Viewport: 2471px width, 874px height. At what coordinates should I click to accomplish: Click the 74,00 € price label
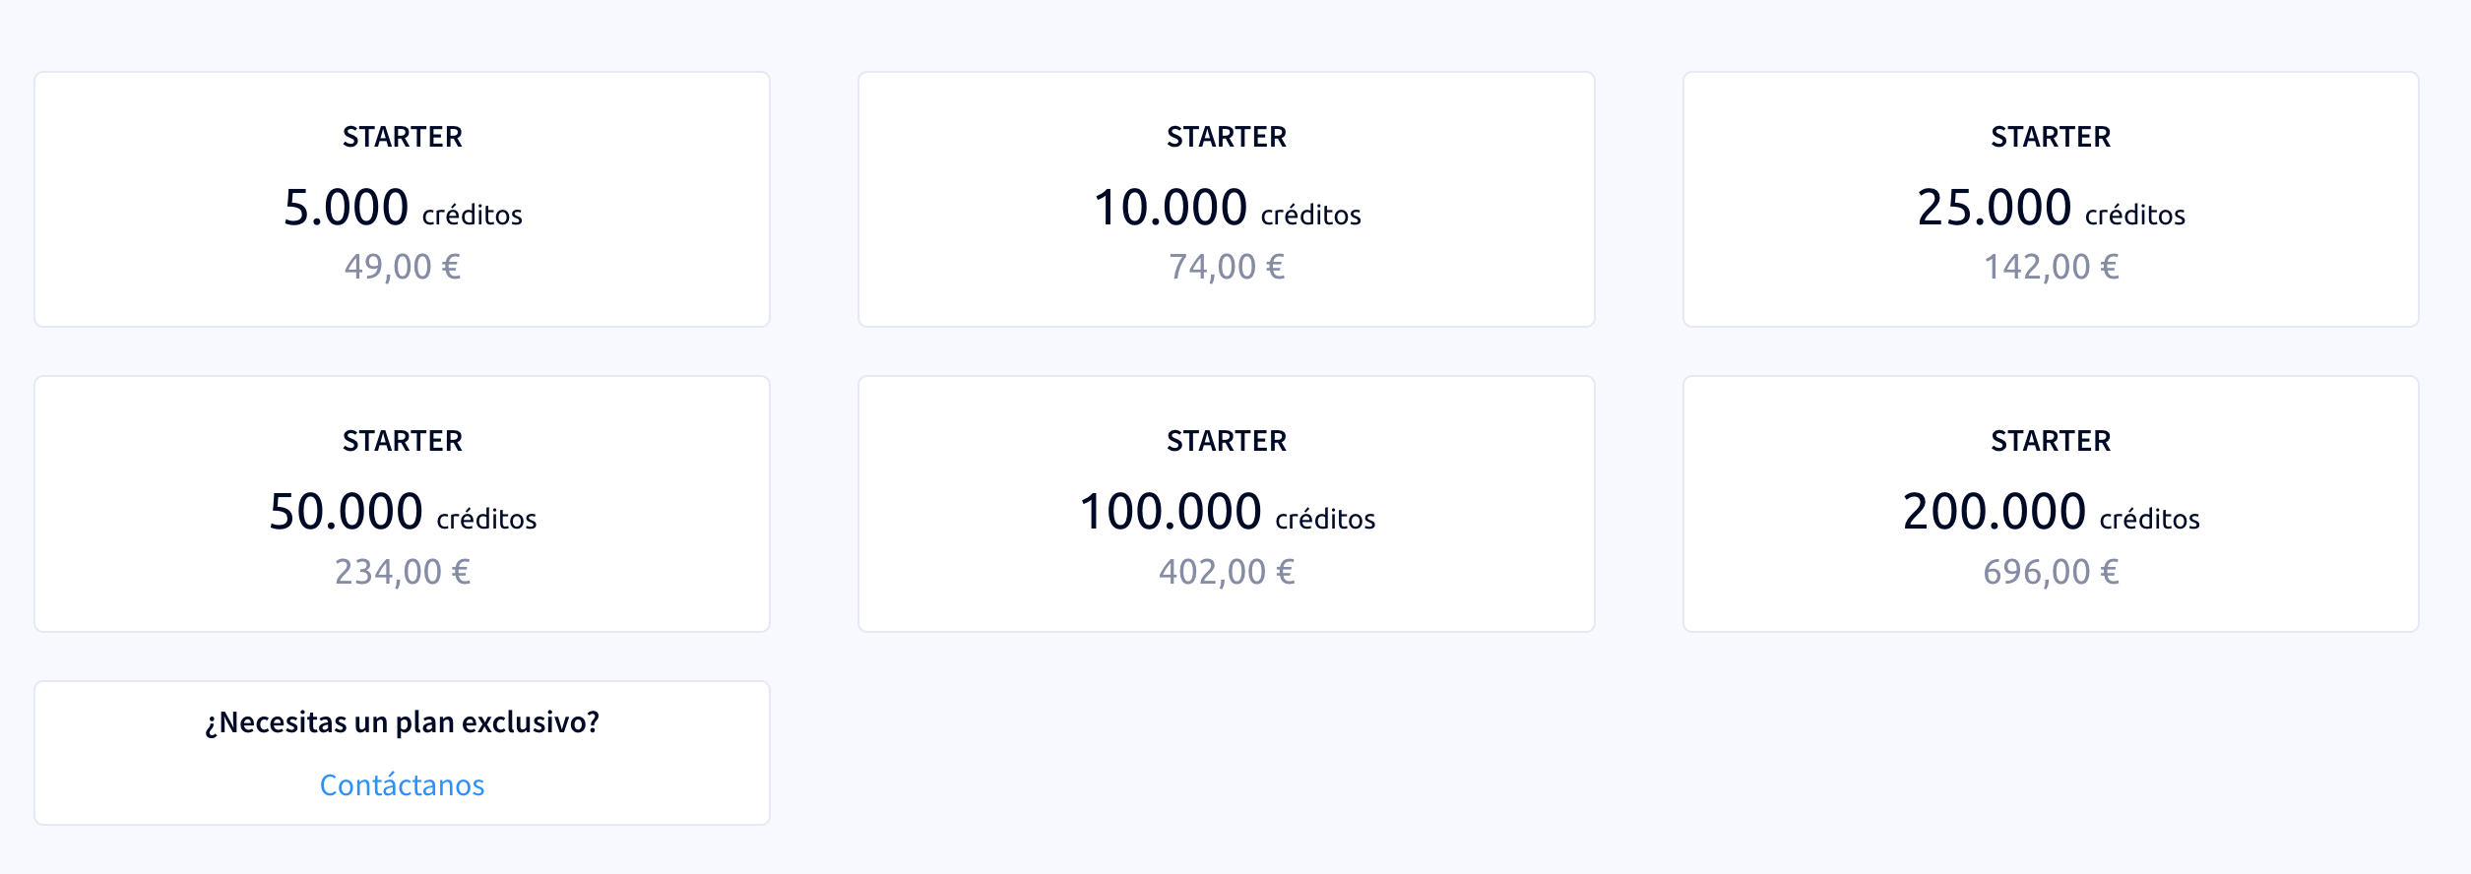(x=1226, y=267)
